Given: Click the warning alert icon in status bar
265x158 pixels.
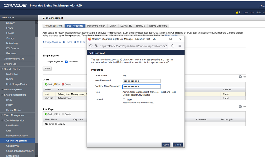Looking at the screenshot, I should 237,13.
